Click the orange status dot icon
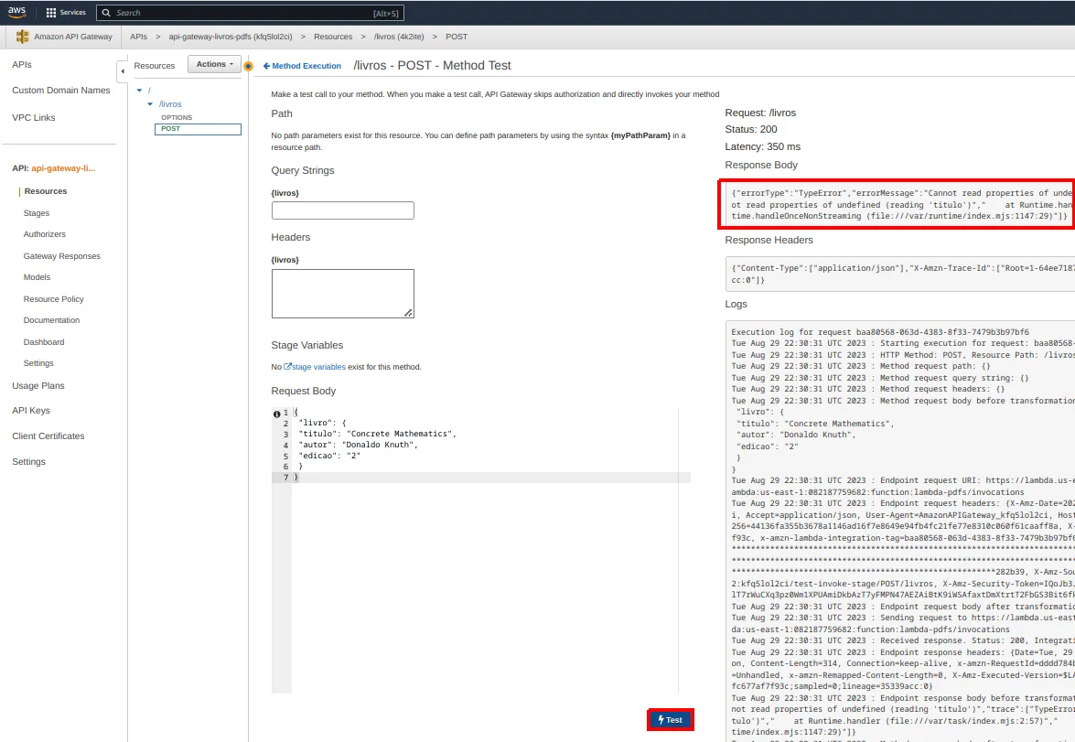This screenshot has height=742, width=1075. [248, 67]
